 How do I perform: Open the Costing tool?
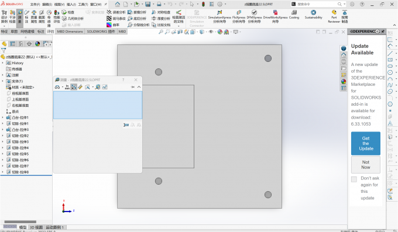(294, 15)
